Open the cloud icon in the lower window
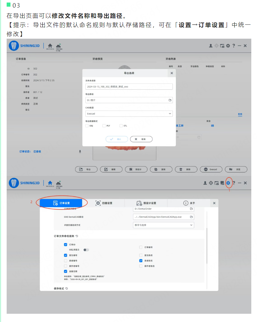The width and height of the screenshot is (257, 322). [59, 183]
